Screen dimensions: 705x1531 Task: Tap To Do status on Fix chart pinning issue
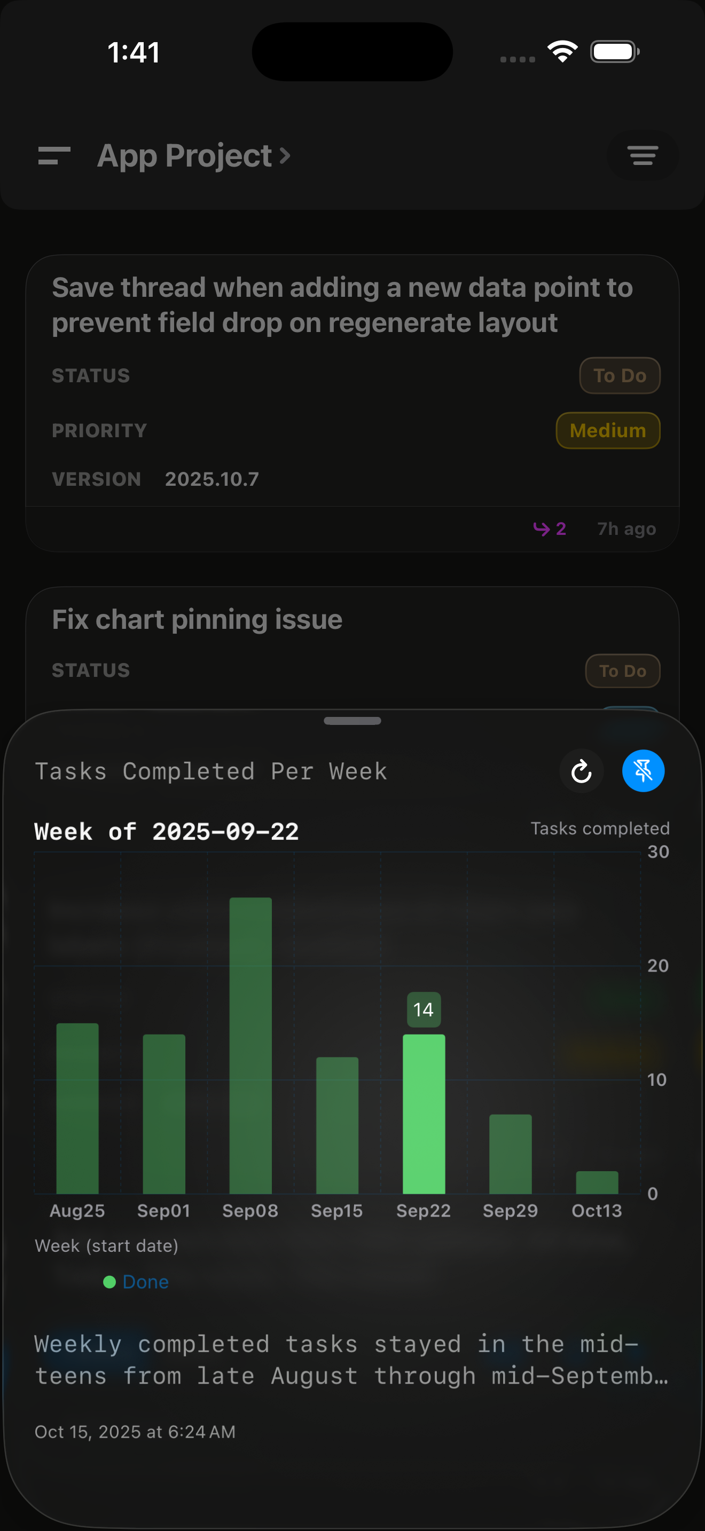pos(622,670)
